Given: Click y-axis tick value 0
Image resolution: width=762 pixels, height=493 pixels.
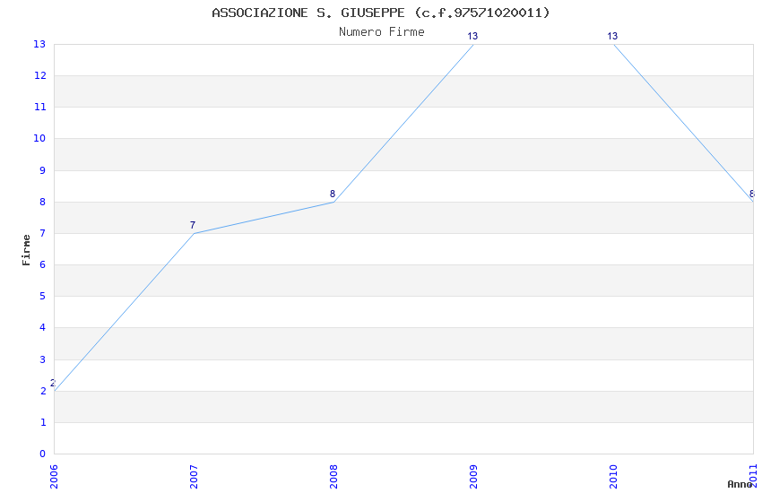Looking at the screenshot, I should click(43, 454).
